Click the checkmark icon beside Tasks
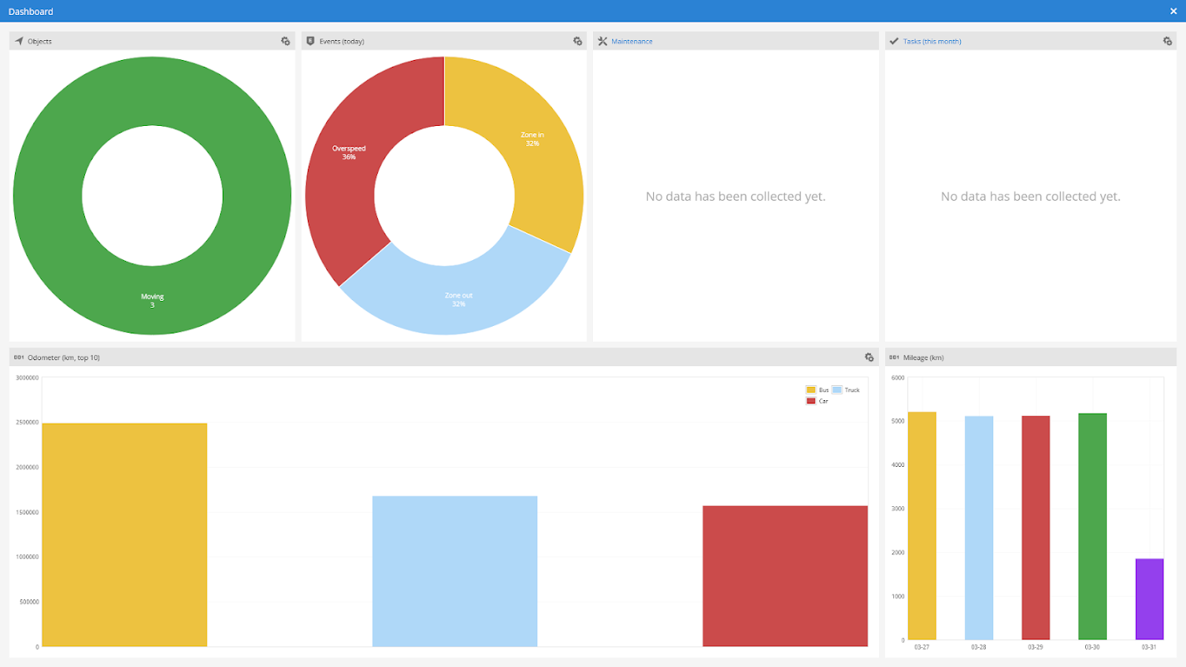Viewport: 1186px width, 667px height. [894, 41]
